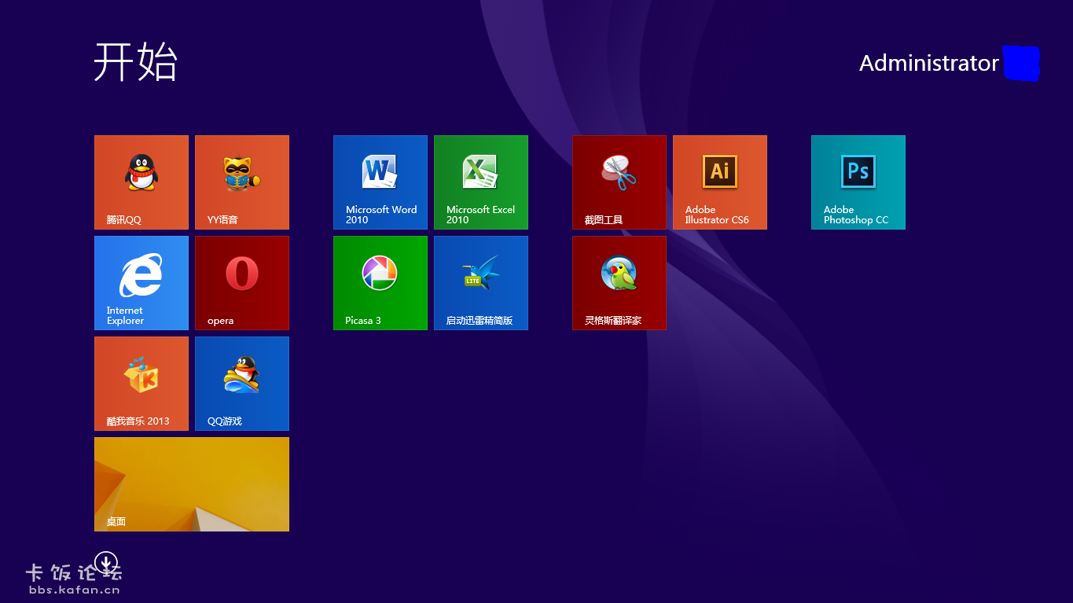This screenshot has width=1073, height=603.
Task: Open the 腾讯QQ penguin tile
Action: (x=141, y=182)
